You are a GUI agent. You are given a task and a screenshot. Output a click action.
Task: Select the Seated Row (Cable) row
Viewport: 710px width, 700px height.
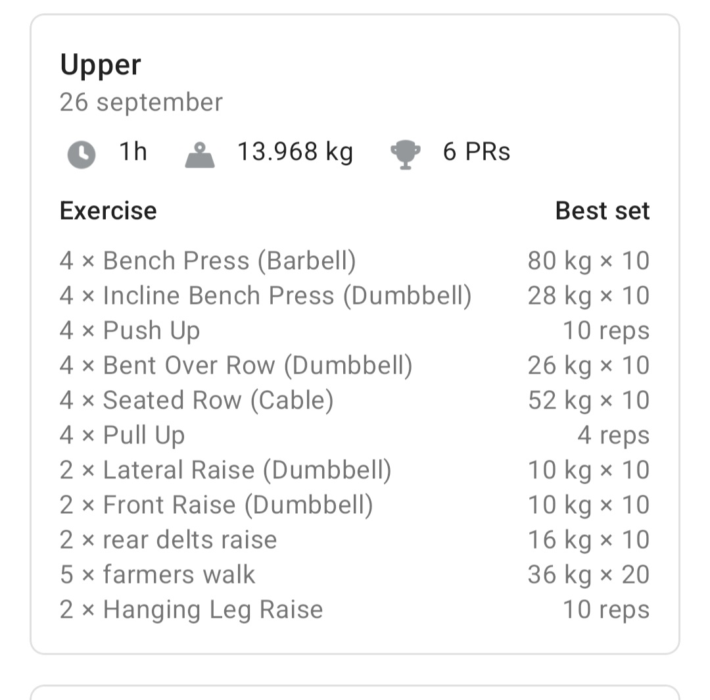[x=197, y=401]
